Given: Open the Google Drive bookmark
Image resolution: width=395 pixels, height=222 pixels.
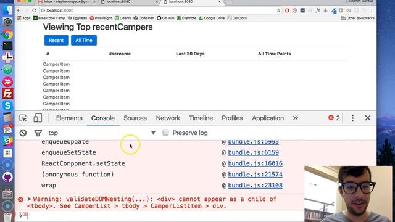Looking at the screenshot, I should (x=212, y=18).
